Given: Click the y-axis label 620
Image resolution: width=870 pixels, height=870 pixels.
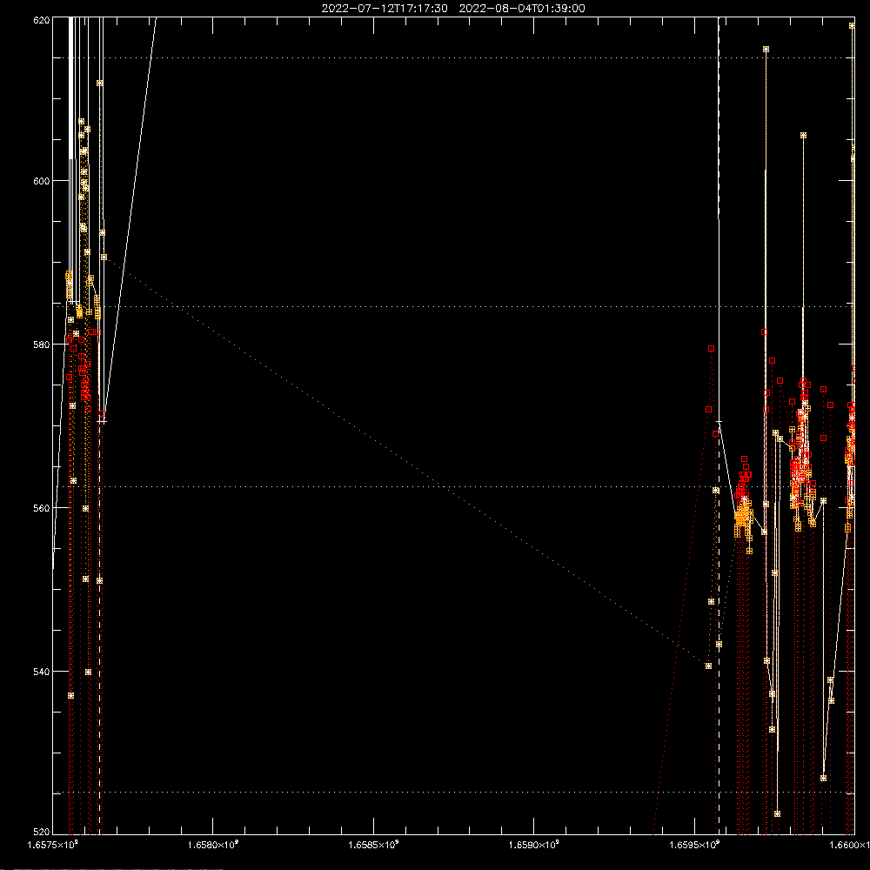Looking at the screenshot, I should 42,19.
